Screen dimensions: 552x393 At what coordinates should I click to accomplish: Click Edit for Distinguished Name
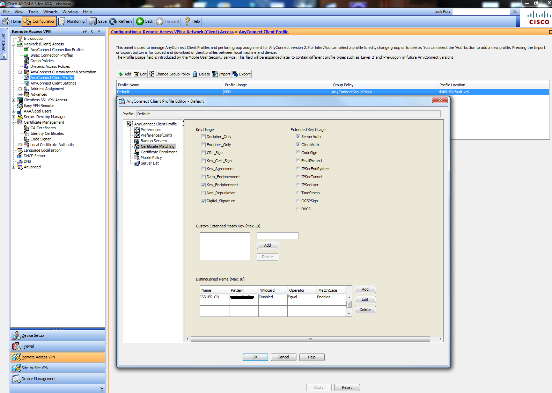tap(365, 299)
